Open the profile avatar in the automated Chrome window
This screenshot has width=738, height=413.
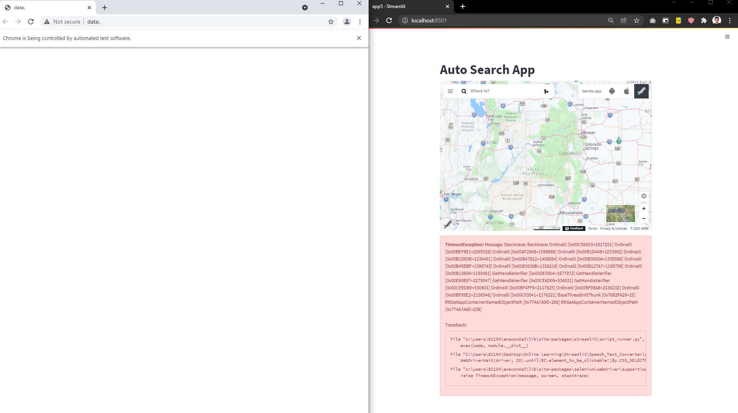(347, 22)
